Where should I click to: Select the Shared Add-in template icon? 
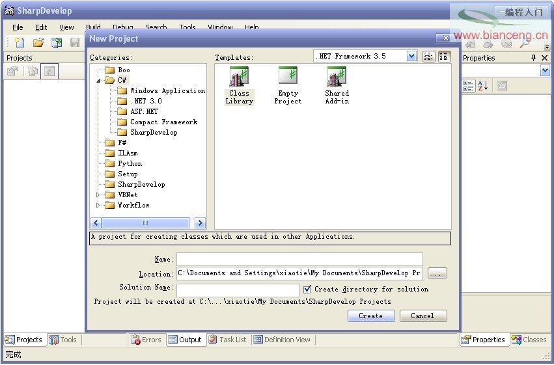337,86
